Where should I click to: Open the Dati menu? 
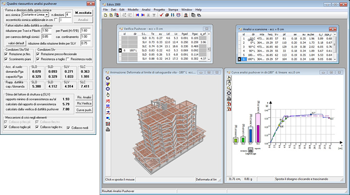point(114,10)
